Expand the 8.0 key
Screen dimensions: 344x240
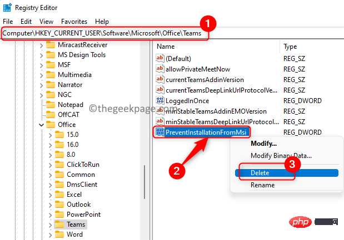(x=50, y=155)
